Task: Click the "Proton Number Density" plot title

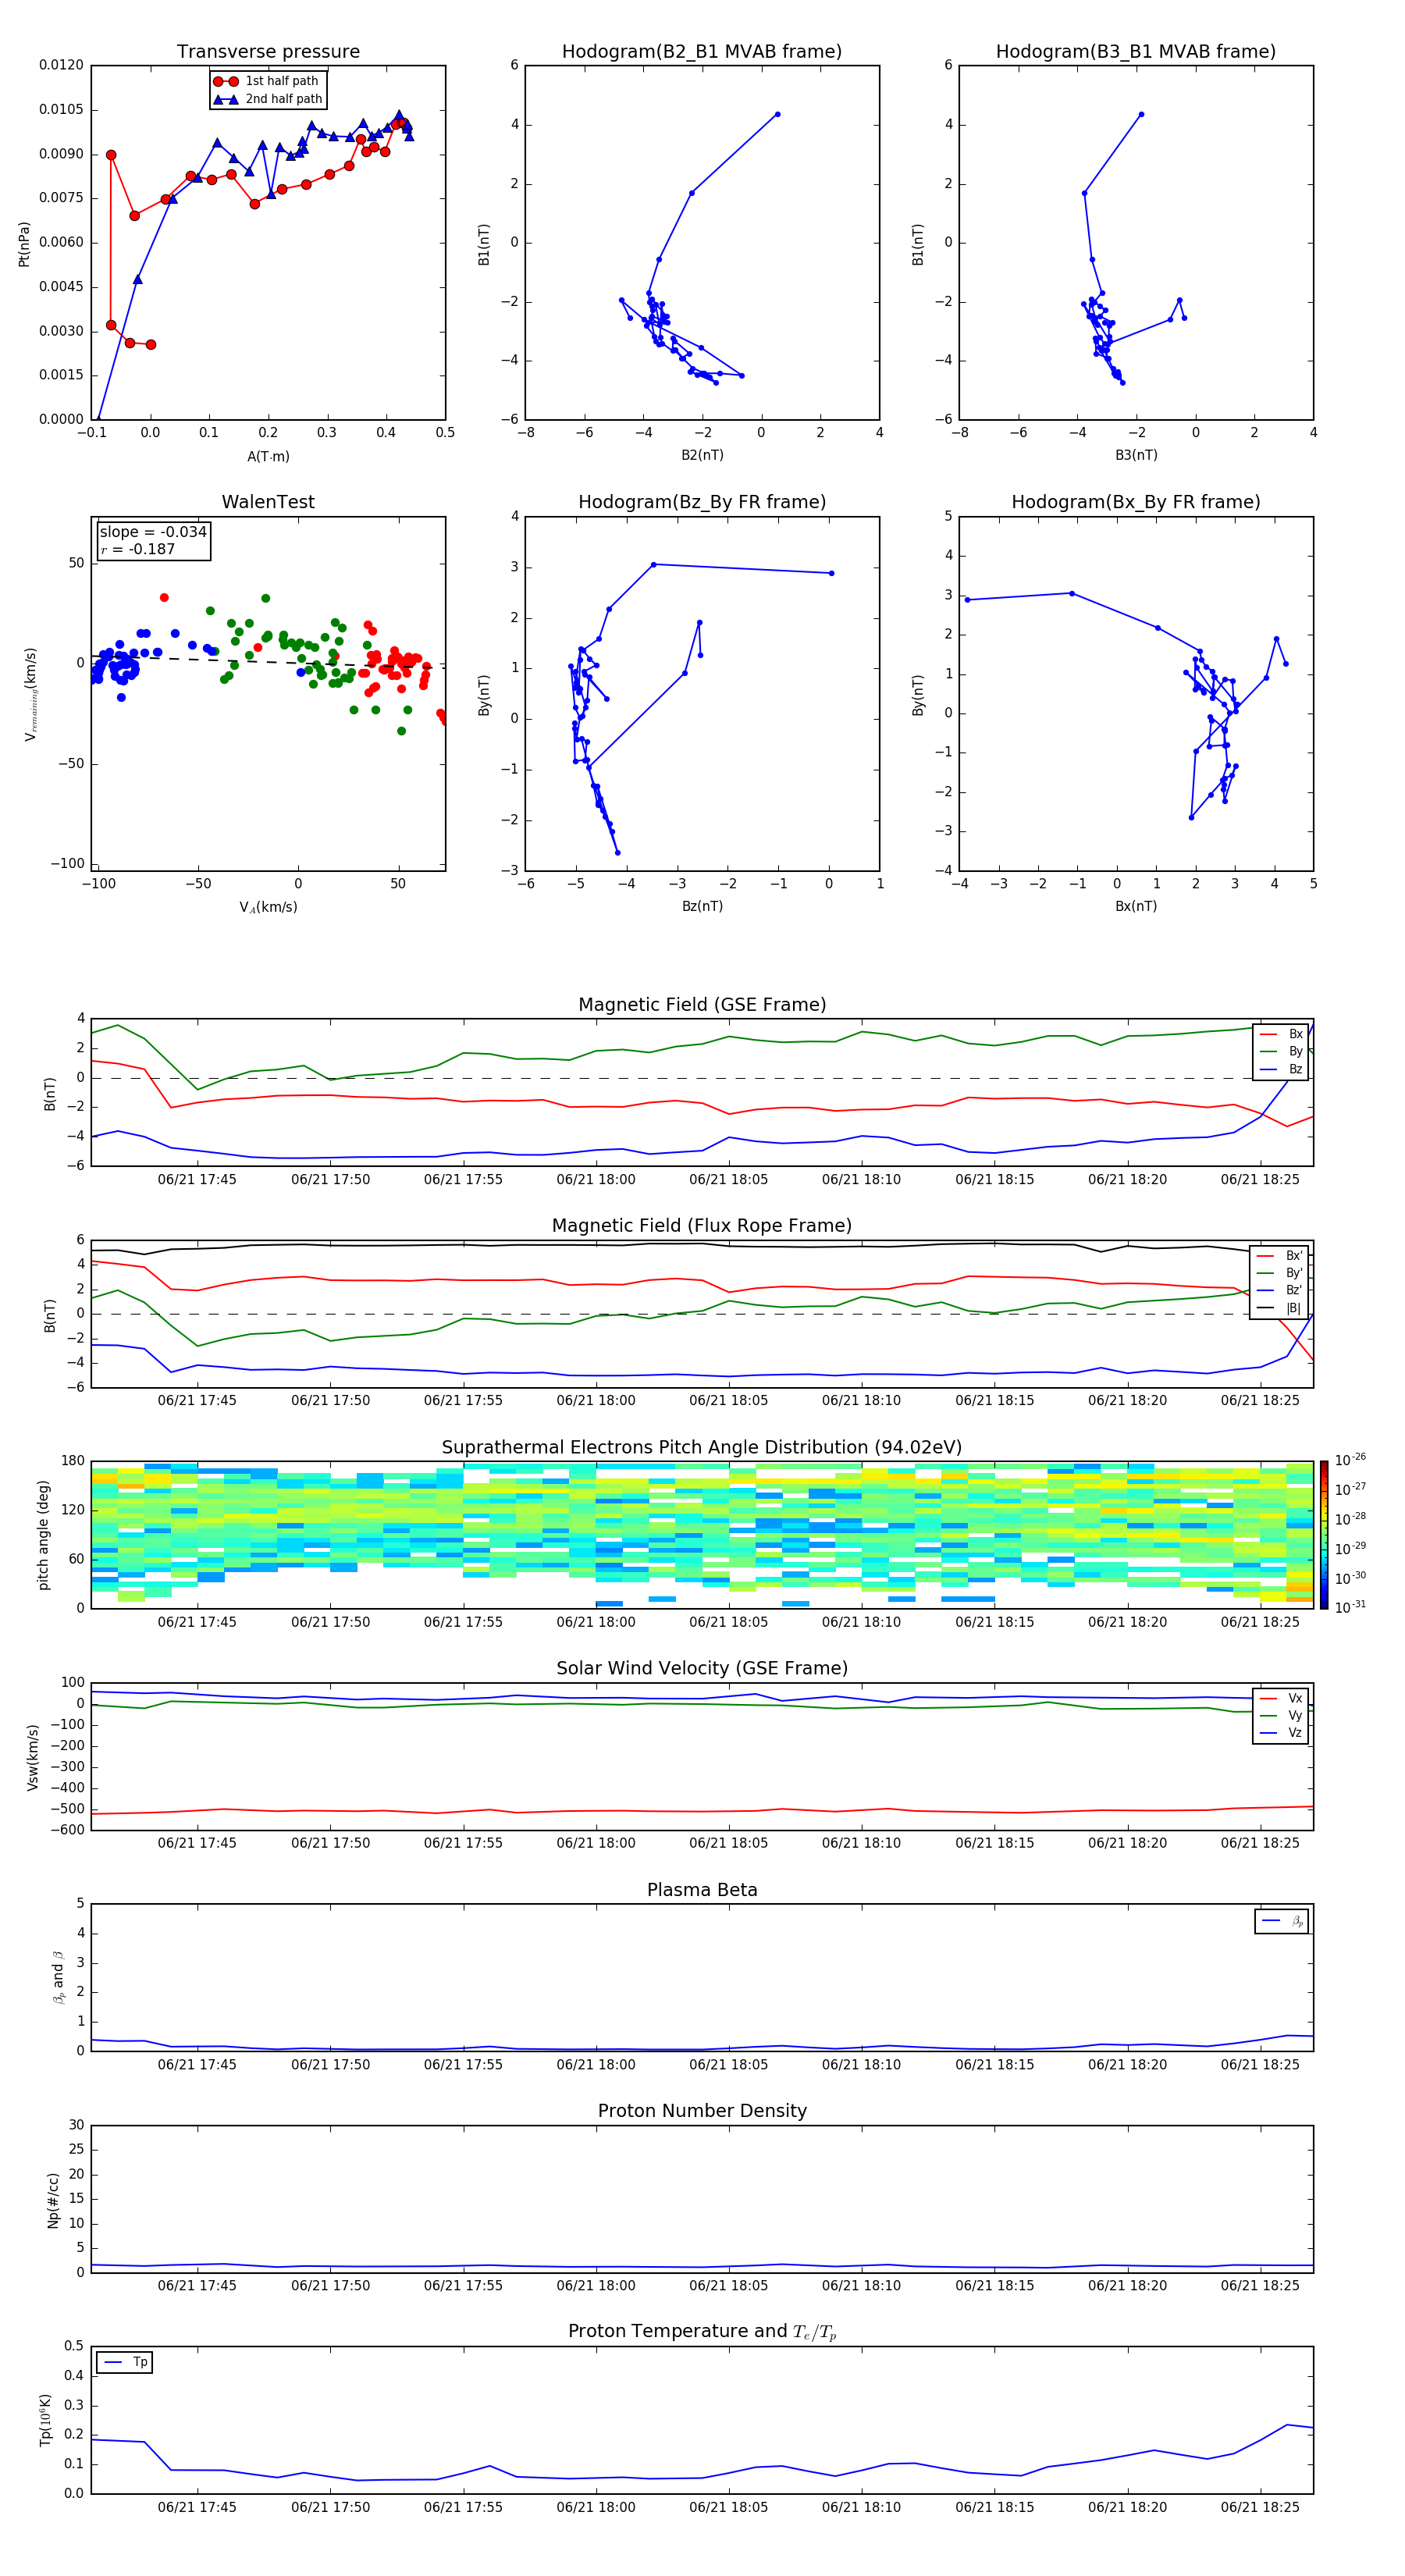Action: point(702,2111)
